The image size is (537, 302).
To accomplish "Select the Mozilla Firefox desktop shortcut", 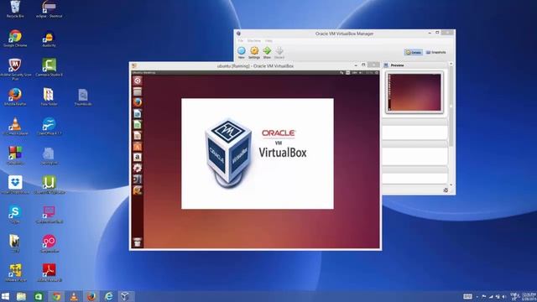I will 15,97.
